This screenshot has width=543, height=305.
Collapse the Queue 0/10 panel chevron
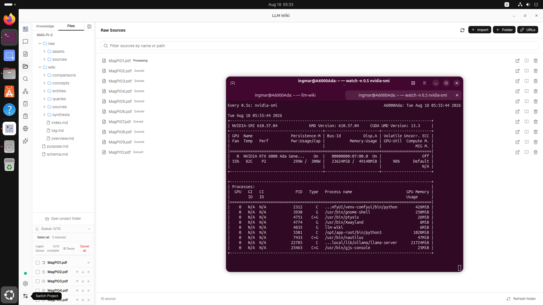89,229
